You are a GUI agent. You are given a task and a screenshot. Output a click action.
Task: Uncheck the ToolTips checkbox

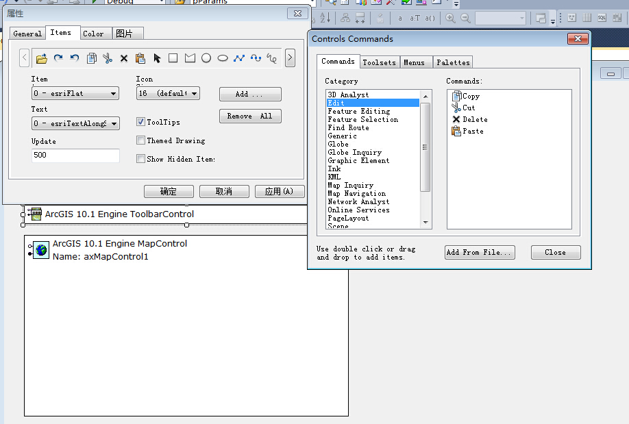coord(140,121)
